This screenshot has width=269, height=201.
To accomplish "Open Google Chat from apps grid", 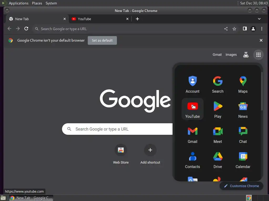I will click(x=243, y=135).
